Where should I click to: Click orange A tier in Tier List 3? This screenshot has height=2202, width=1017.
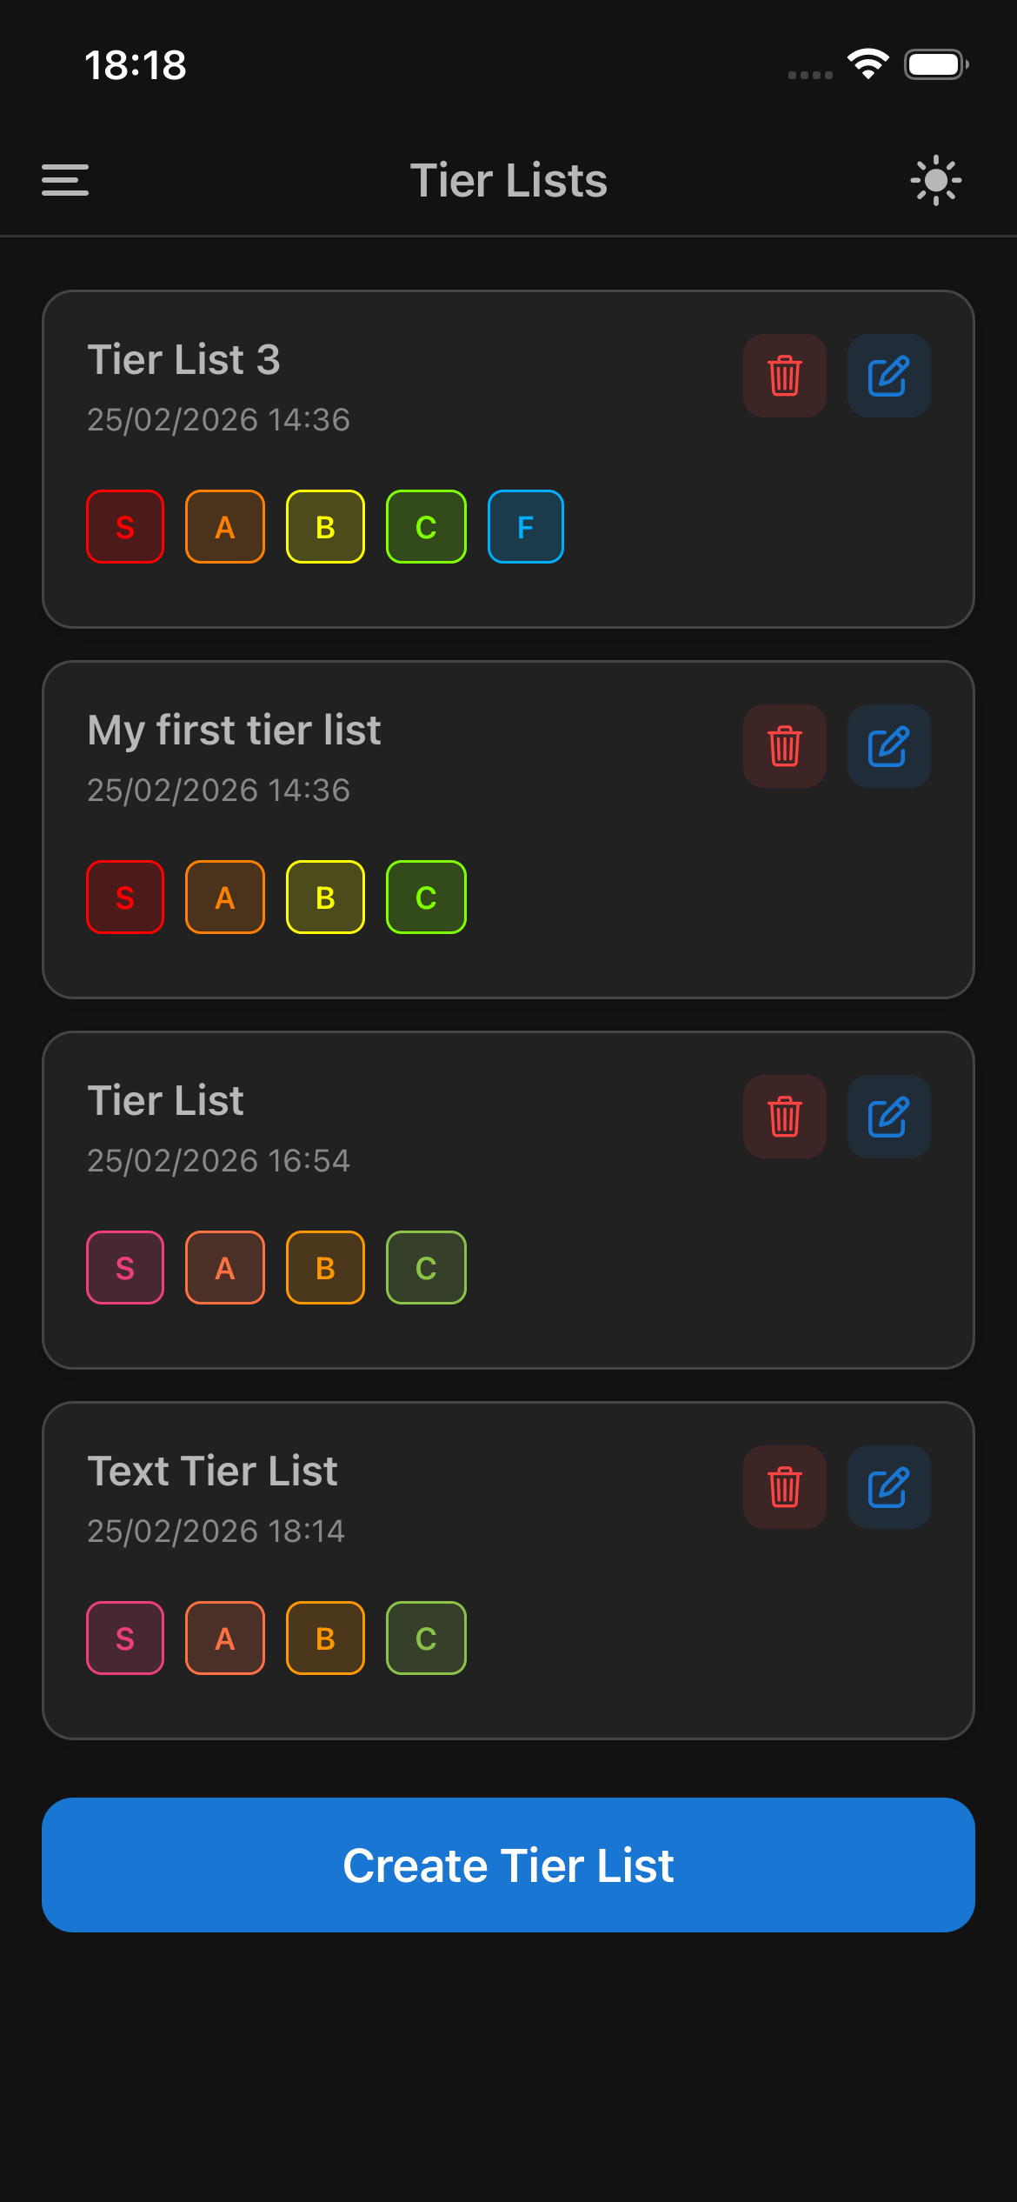point(225,527)
